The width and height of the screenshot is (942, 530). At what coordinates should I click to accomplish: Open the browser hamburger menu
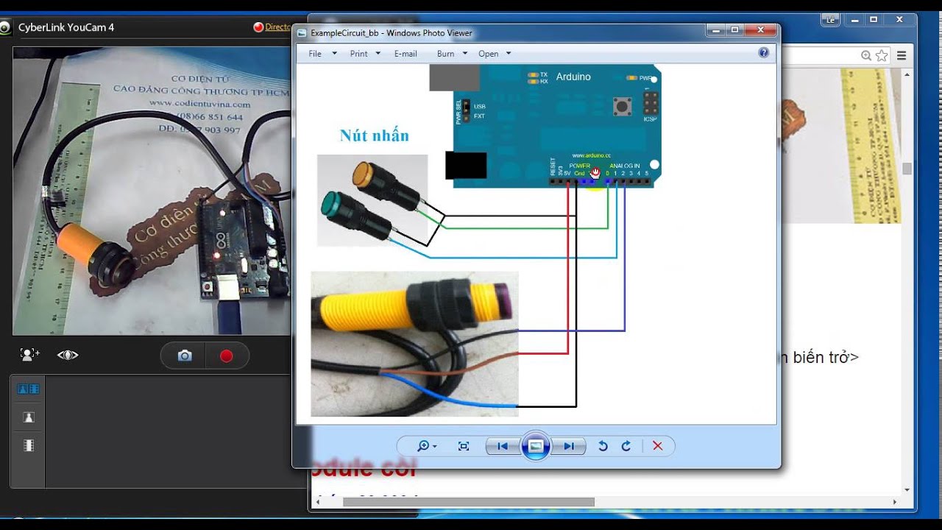(902, 55)
